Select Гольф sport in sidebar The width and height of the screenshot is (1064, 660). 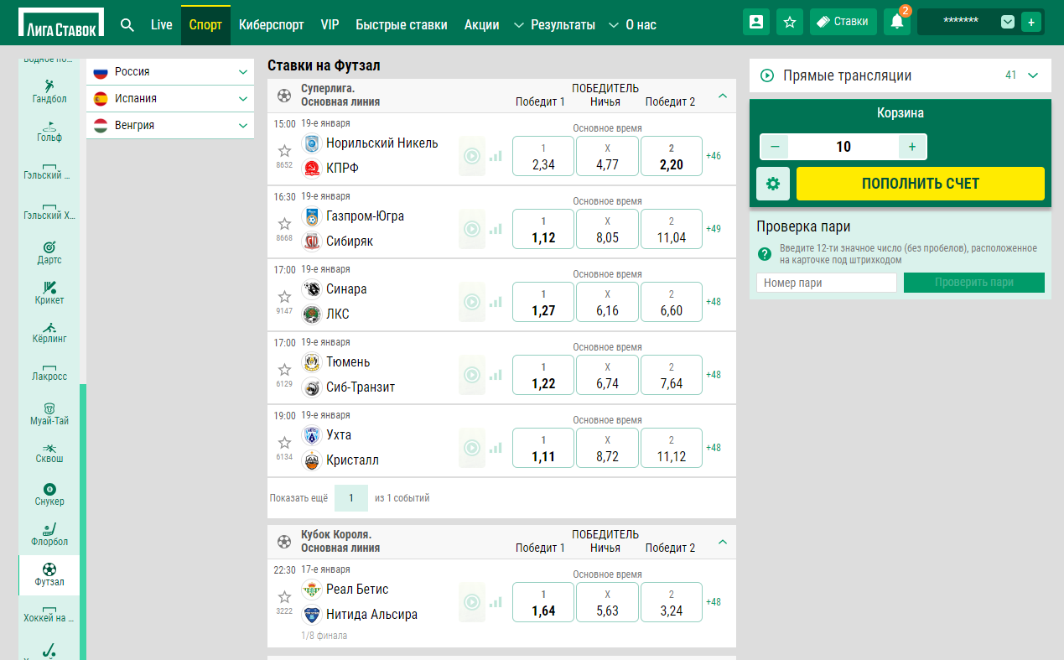click(x=49, y=131)
